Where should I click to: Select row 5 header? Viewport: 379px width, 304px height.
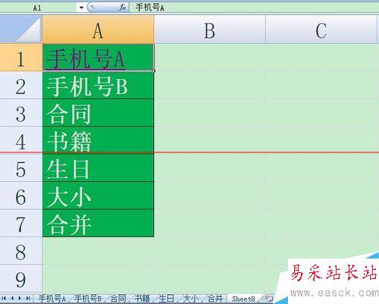tap(20, 168)
